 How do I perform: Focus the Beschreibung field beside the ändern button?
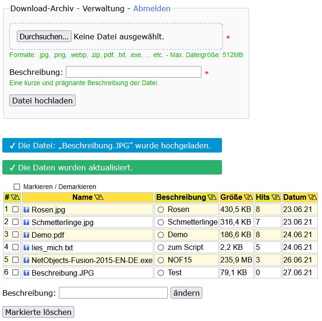click(113, 293)
